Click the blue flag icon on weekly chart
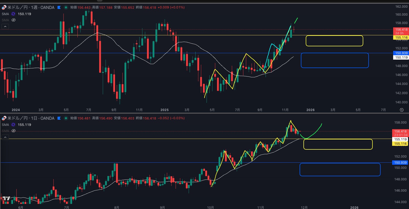The height and width of the screenshot is (209, 409). [59, 7]
